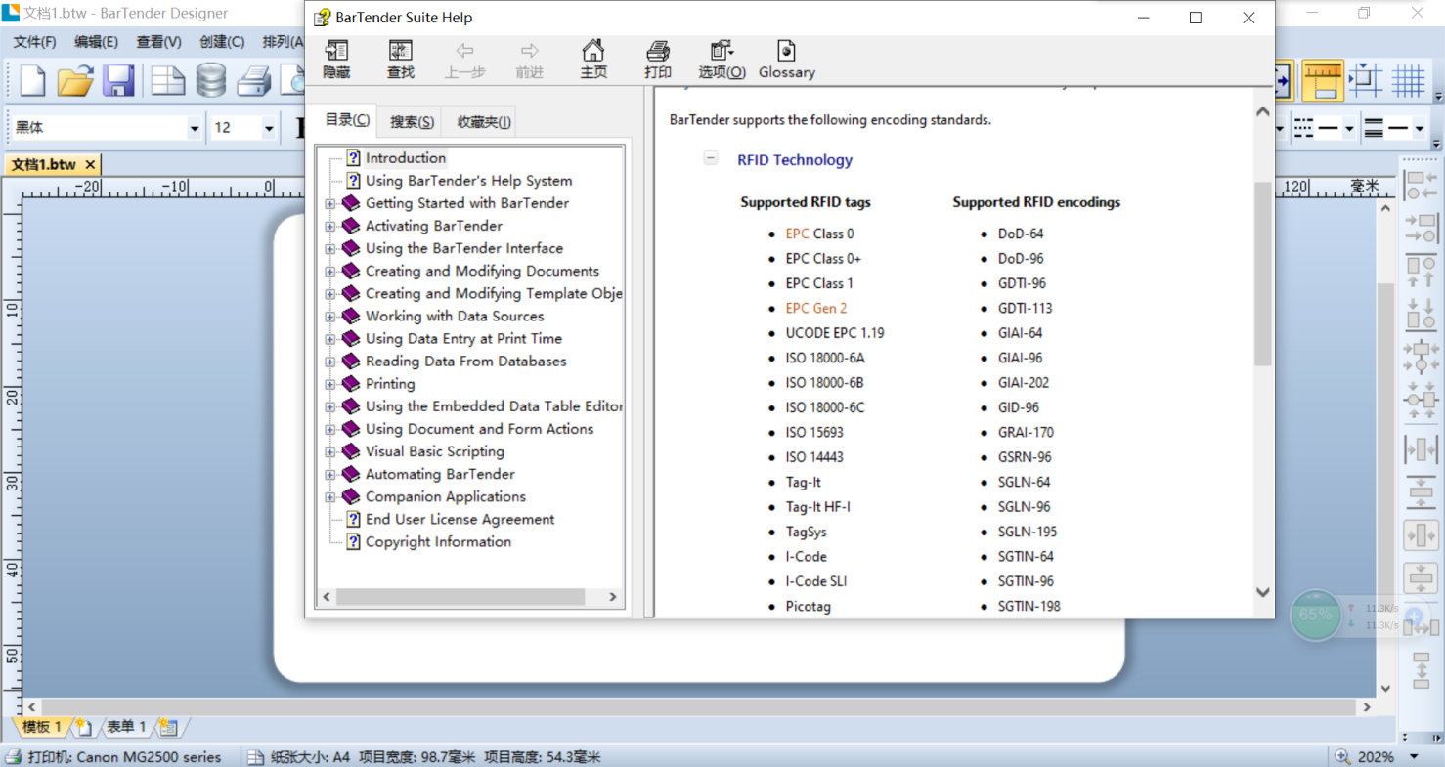Toggle the grid lines icon
Viewport: 1445px width, 767px height.
click(x=1409, y=80)
